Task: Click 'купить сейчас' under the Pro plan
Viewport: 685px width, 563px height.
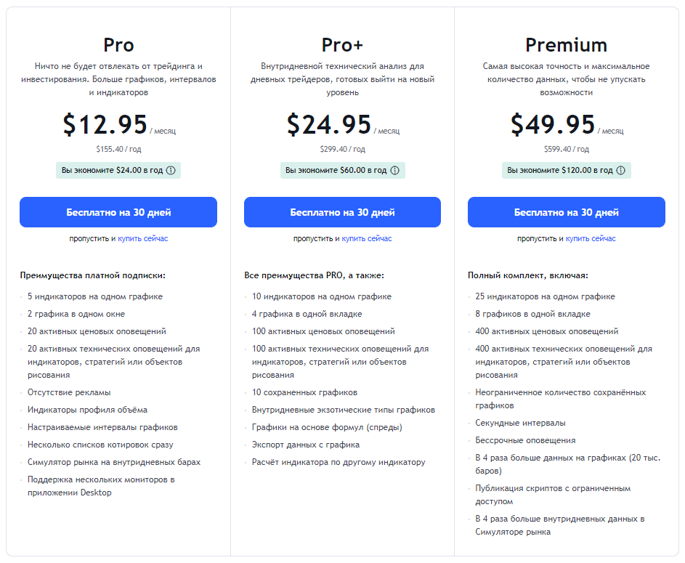Action: pyautogui.click(x=143, y=238)
